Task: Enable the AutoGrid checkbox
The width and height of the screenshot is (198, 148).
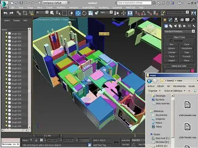Action: (171, 40)
